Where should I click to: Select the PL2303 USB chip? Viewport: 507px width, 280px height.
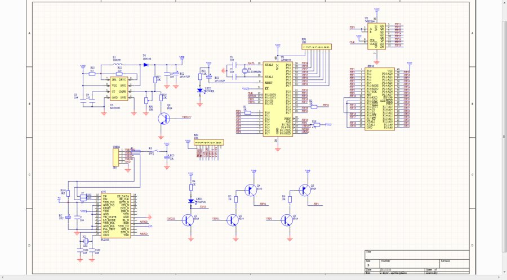coord(121,215)
